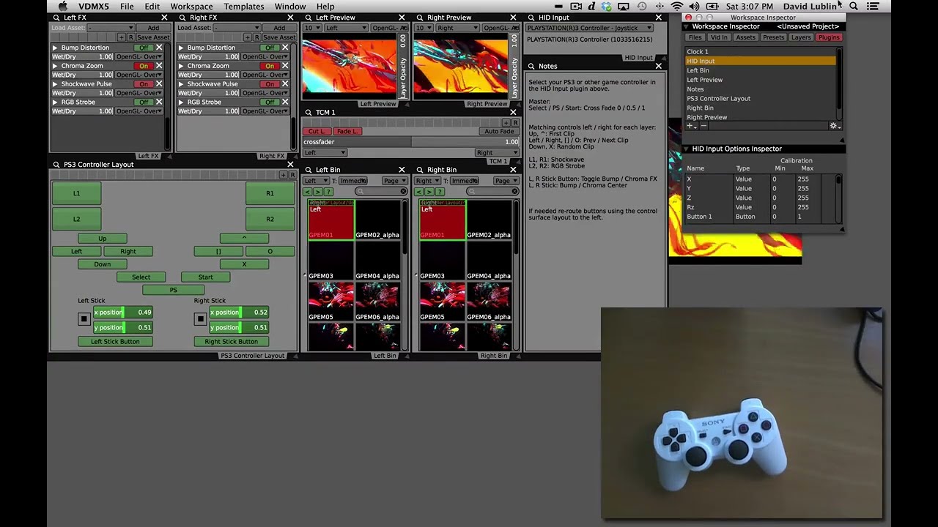Click the magnifier icon in Notes title
938x527 pixels.
pyautogui.click(x=531, y=66)
